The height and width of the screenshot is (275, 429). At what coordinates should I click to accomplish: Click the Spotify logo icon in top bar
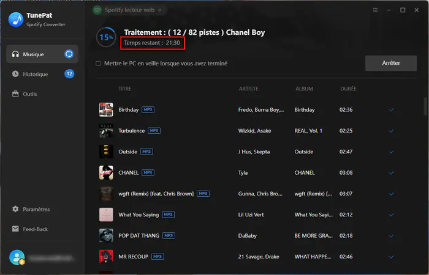pos(97,10)
